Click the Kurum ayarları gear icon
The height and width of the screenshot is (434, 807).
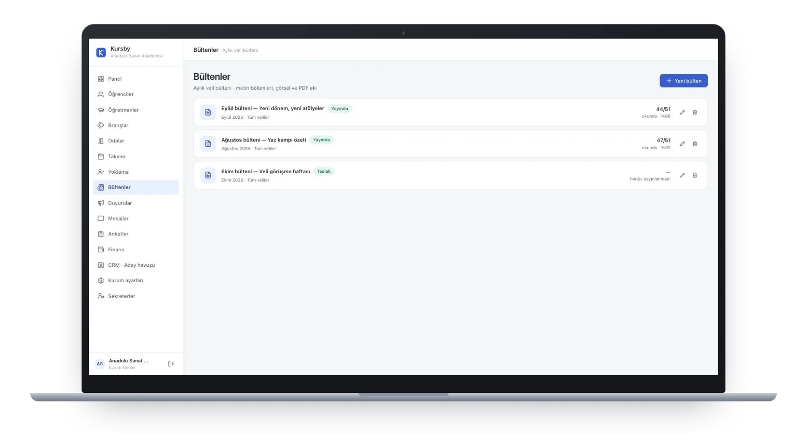[101, 280]
